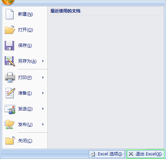Click the purple floppy disk Save icon

coord(9,46)
